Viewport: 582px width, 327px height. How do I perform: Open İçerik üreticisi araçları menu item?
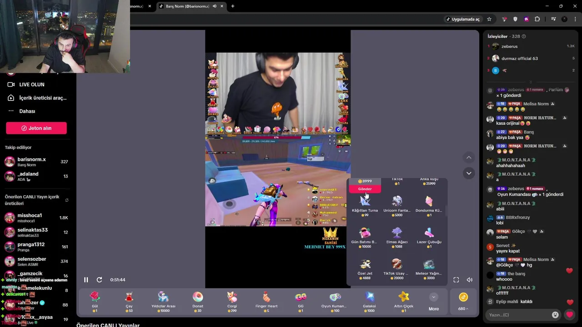(x=37, y=98)
